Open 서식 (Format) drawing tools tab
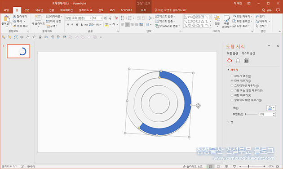283x169 pixels. point(143,10)
